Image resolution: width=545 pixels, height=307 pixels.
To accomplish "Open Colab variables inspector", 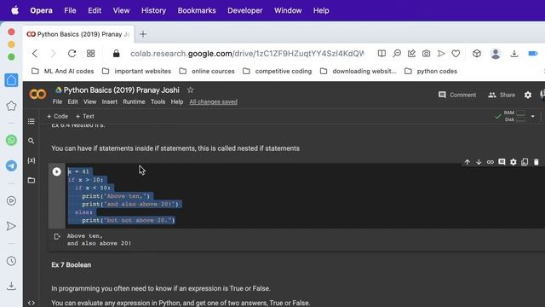I will point(32,160).
